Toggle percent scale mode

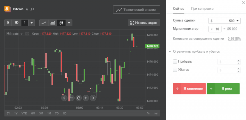[x=148, y=113]
